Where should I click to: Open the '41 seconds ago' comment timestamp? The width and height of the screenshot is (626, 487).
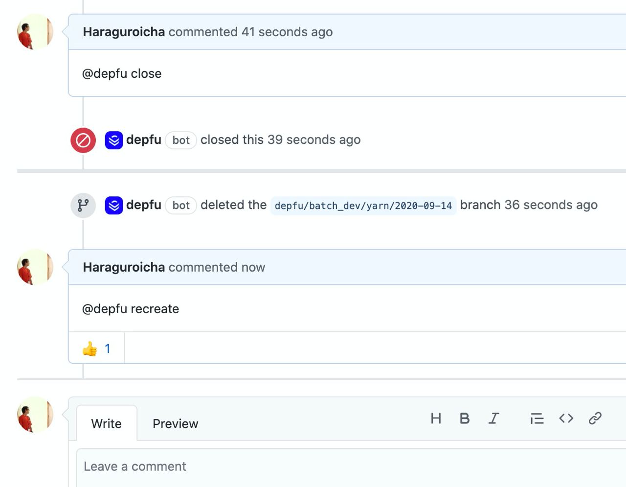click(x=287, y=32)
